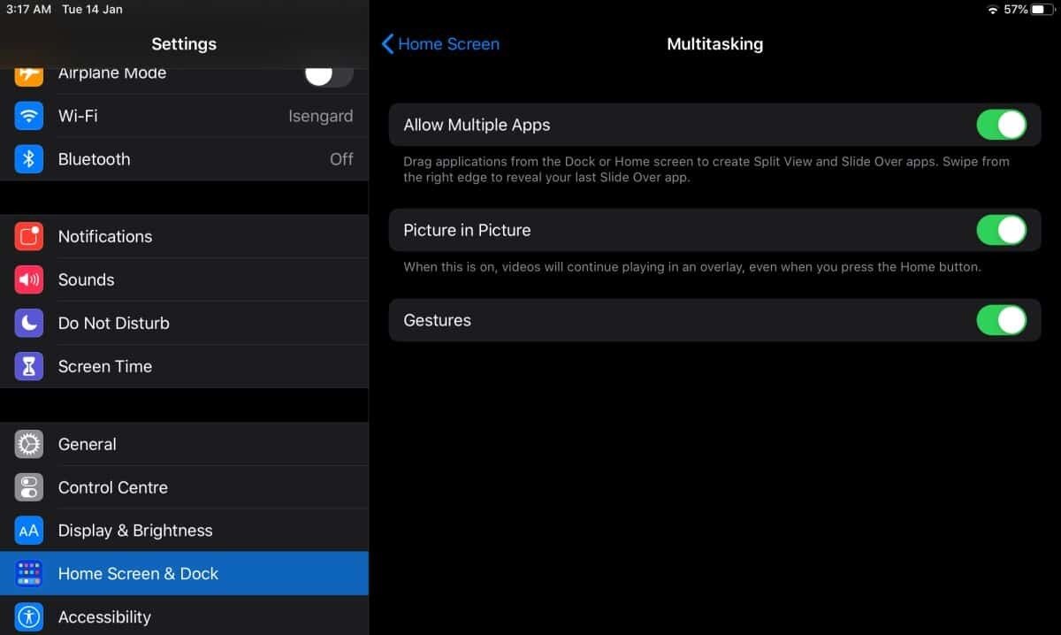Toggle off Allow Multiple Apps

(1001, 125)
